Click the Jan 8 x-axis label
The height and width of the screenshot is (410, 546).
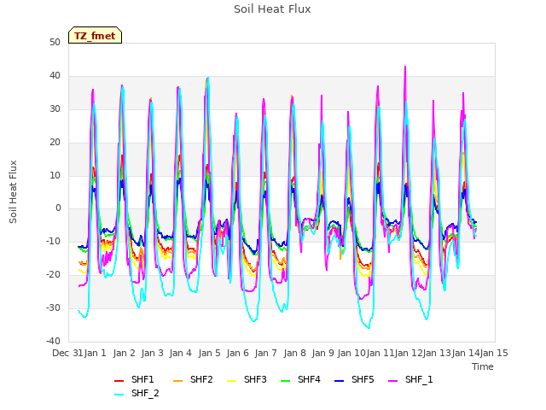click(294, 353)
